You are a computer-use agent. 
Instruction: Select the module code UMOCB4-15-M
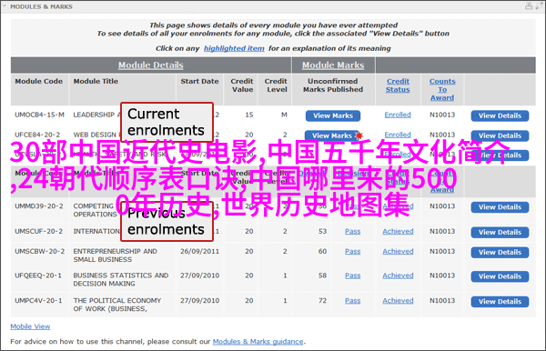39,115
